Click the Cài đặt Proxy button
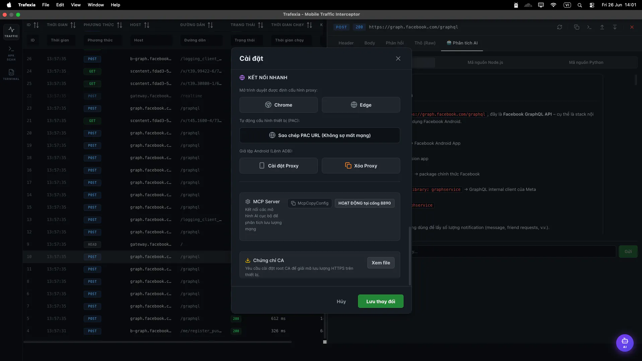Image resolution: width=642 pixels, height=361 pixels. click(278, 166)
